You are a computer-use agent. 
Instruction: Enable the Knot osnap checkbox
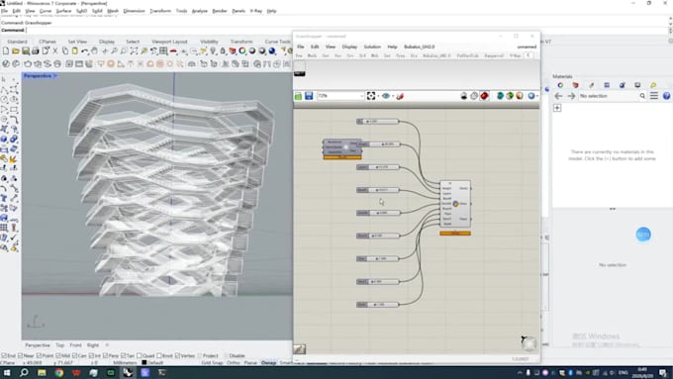point(159,356)
